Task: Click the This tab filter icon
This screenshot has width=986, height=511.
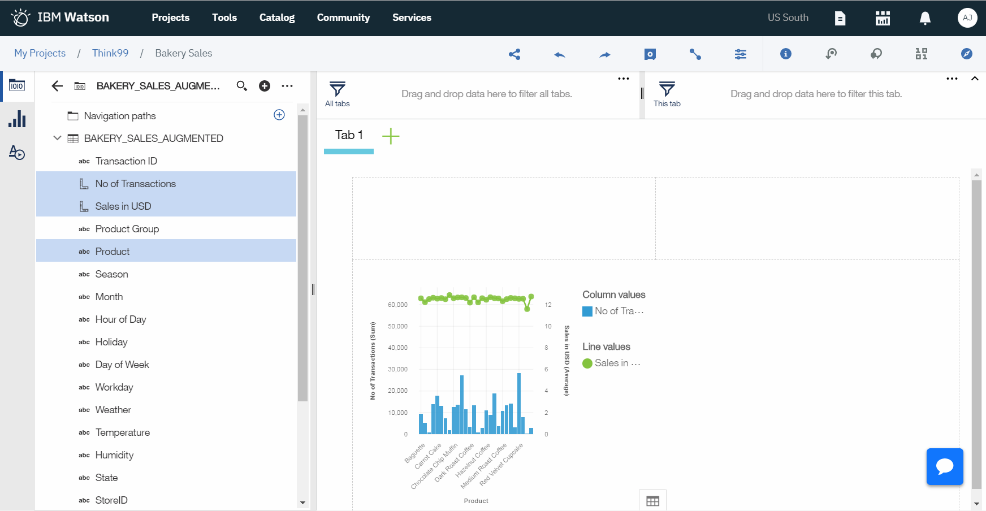Action: pos(667,88)
